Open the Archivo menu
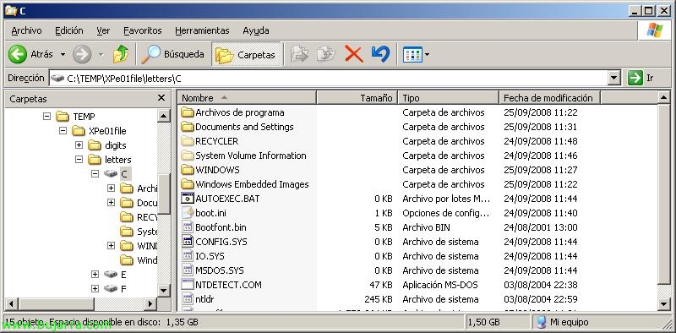Image resolution: width=676 pixels, height=333 pixels. click(26, 30)
